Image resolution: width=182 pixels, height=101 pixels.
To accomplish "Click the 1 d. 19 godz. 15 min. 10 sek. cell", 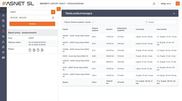I will (x=167, y=37).
